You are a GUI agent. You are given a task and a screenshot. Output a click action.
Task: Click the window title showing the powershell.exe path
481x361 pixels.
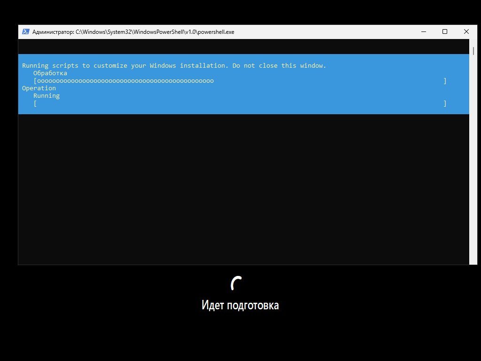pyautogui.click(x=133, y=32)
